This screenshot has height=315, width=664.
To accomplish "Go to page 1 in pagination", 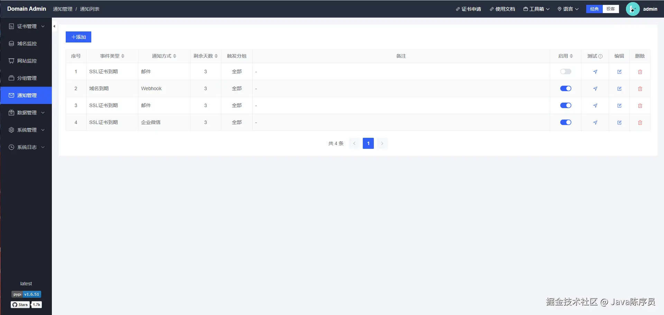I will [x=368, y=143].
